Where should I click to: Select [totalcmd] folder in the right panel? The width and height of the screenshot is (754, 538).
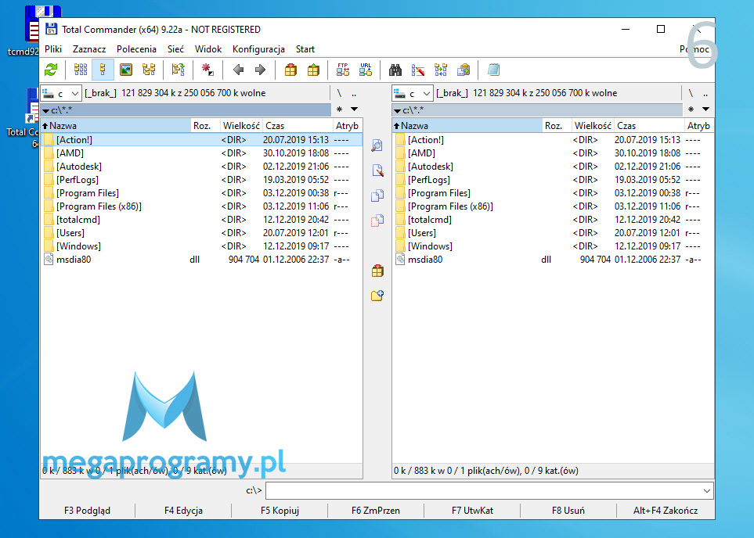[553, 220]
